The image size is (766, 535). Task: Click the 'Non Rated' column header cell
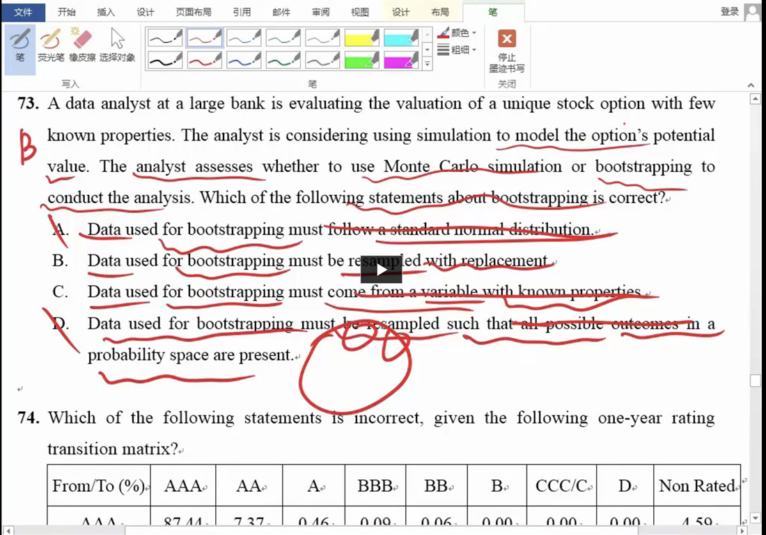pos(697,486)
